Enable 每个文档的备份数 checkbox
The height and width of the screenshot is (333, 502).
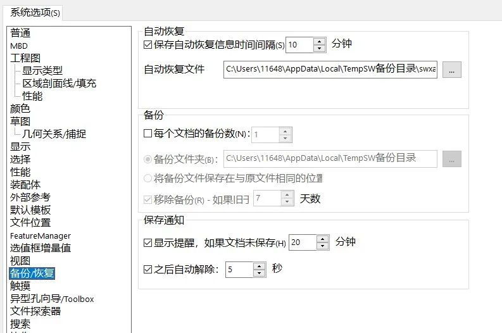point(148,134)
